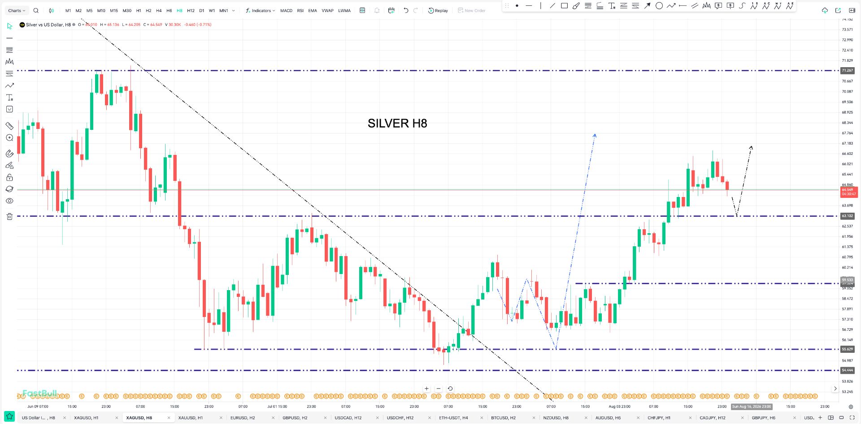This screenshot has height=424, width=861.
Task: Undo the last chart action
Action: click(x=406, y=11)
